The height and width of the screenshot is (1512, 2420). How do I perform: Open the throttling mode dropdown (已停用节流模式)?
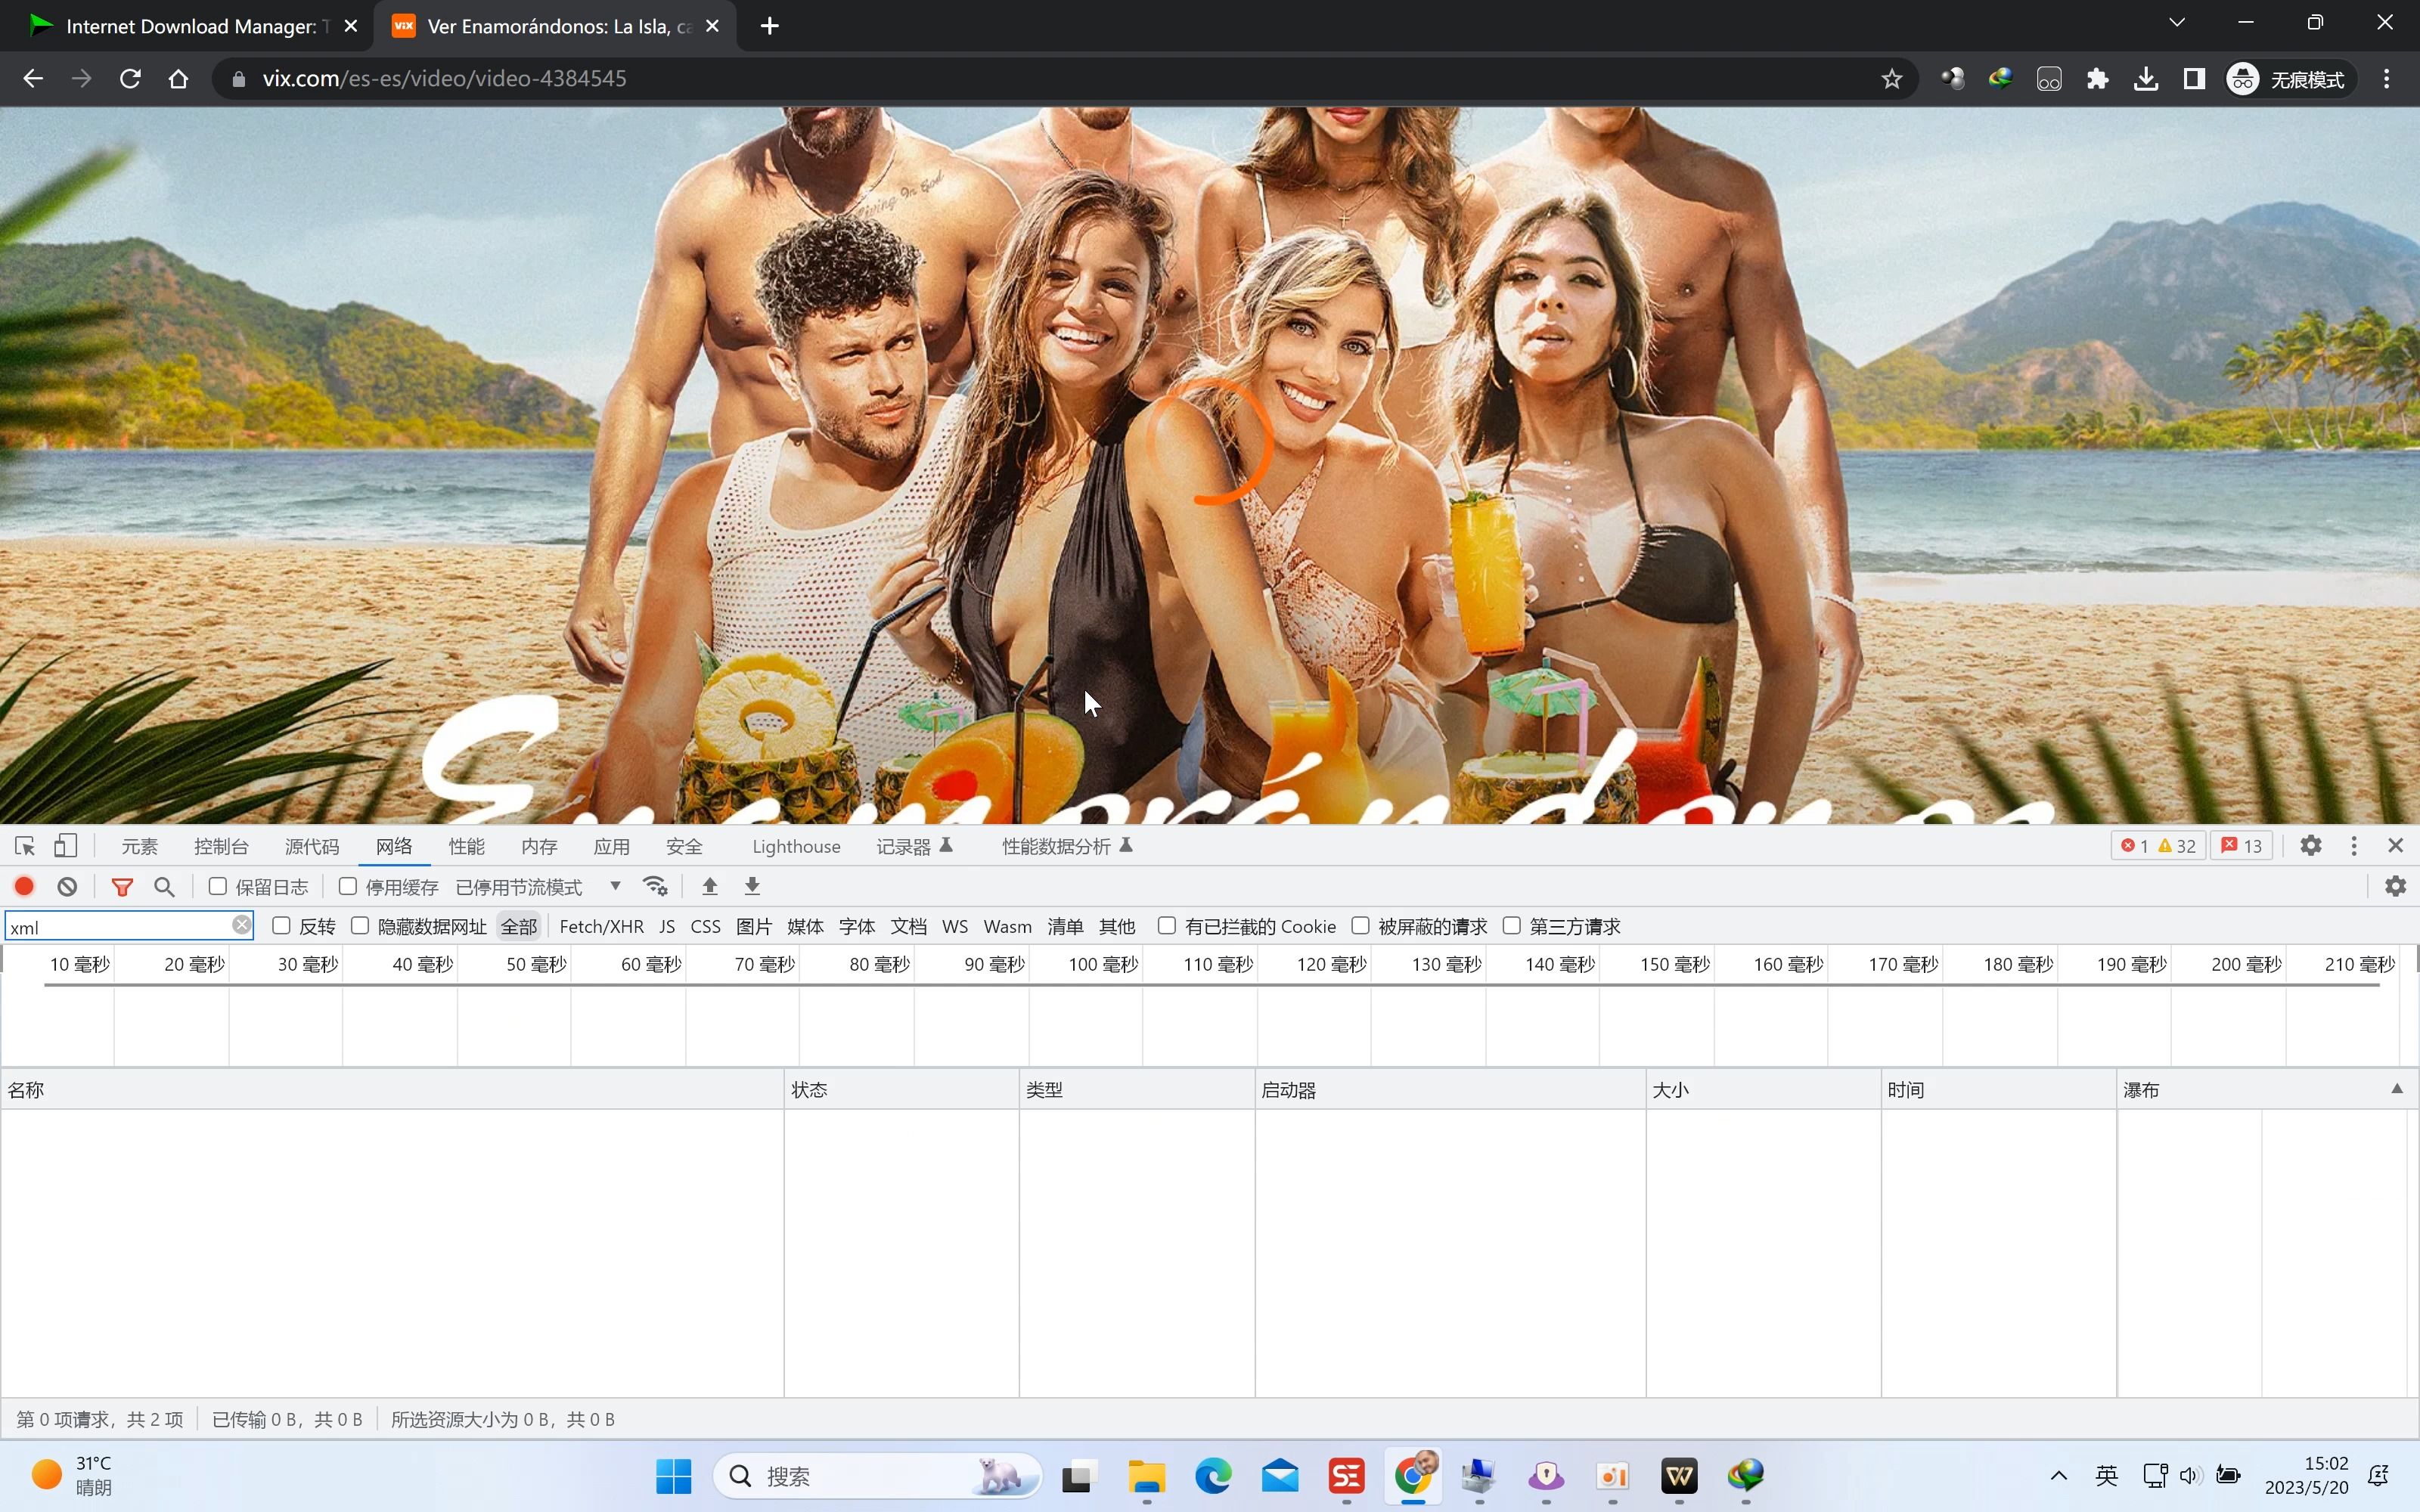538,887
